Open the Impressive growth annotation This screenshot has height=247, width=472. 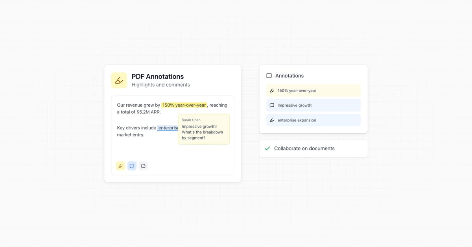pyautogui.click(x=313, y=105)
